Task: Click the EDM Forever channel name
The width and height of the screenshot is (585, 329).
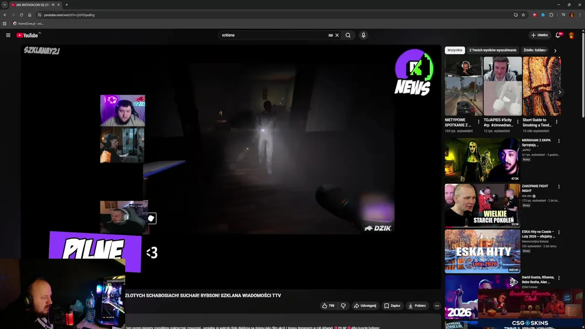Action: (x=530, y=287)
